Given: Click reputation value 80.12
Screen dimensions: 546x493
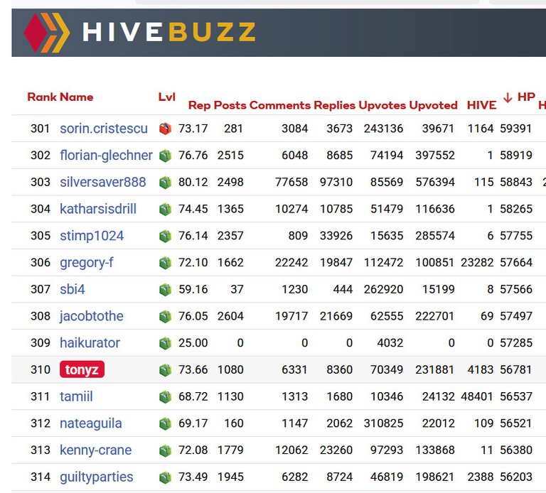Looking at the screenshot, I should coord(193,183).
